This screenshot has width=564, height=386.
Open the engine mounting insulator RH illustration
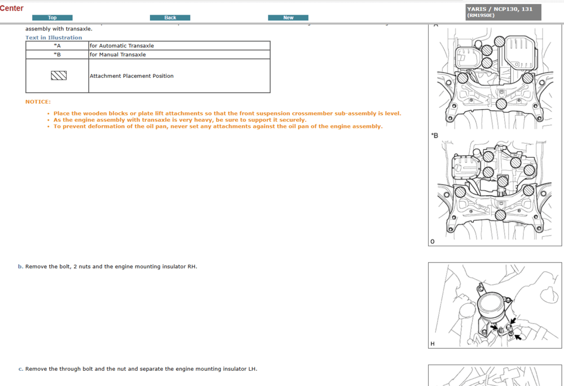pos(495,305)
